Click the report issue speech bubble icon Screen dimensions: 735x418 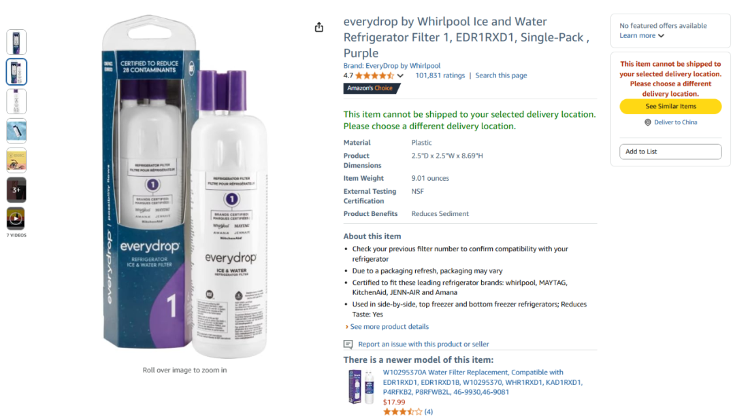(x=348, y=345)
